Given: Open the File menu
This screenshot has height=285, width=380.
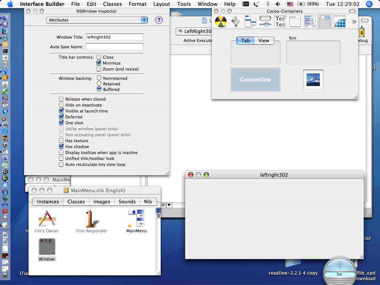Looking at the screenshot, I should point(75,4).
